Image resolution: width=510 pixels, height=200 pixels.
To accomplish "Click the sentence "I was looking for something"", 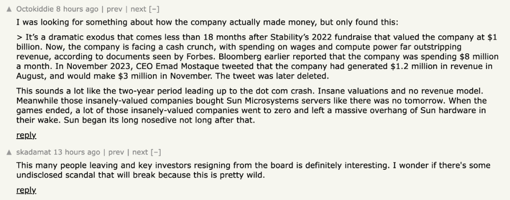I will [207, 22].
